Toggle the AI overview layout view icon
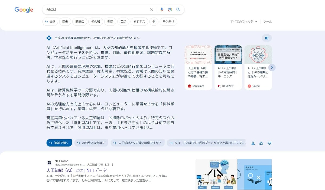This screenshot has height=190, width=325. point(267,38)
